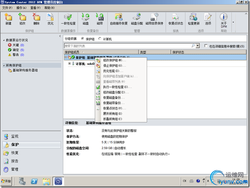Screen dimensions: 250x188
Task: Enable 也在详细信息中搜索 checkbox
Action: pyautogui.click(x=206, y=46)
